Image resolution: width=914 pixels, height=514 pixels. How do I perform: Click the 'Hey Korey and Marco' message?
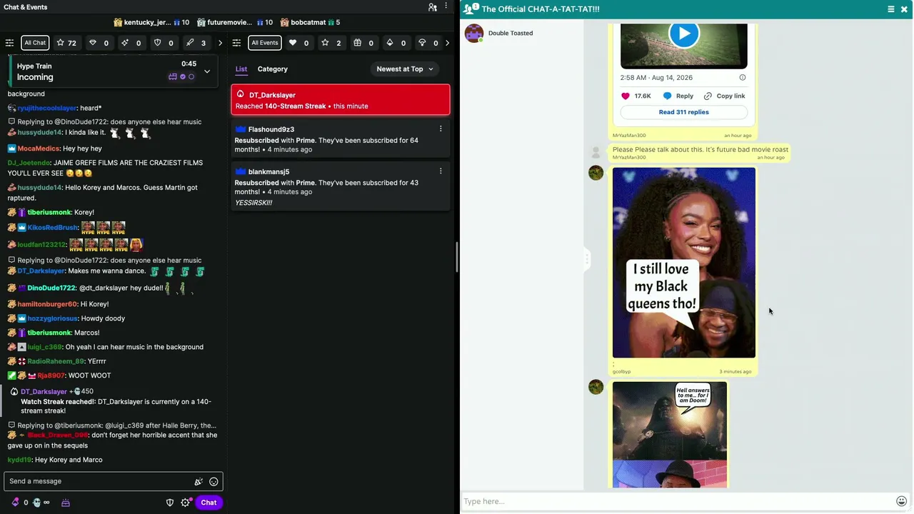coord(69,460)
